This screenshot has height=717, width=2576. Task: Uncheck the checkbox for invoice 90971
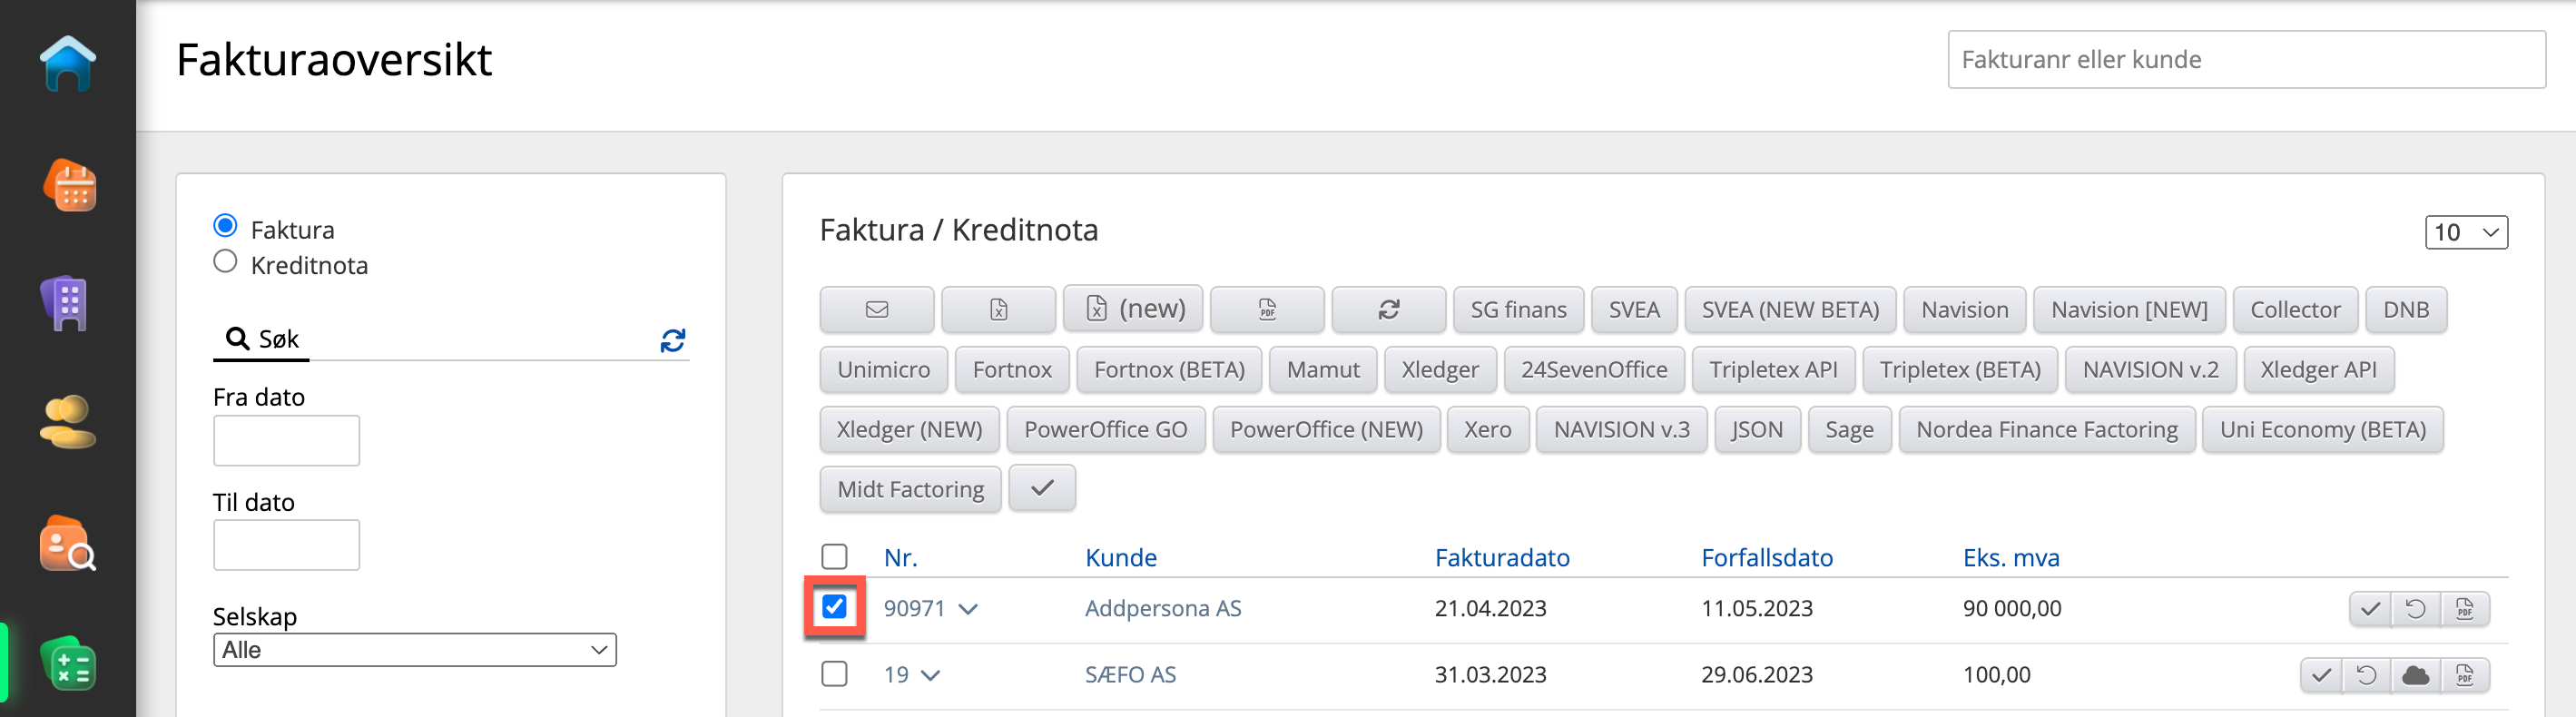pos(834,607)
